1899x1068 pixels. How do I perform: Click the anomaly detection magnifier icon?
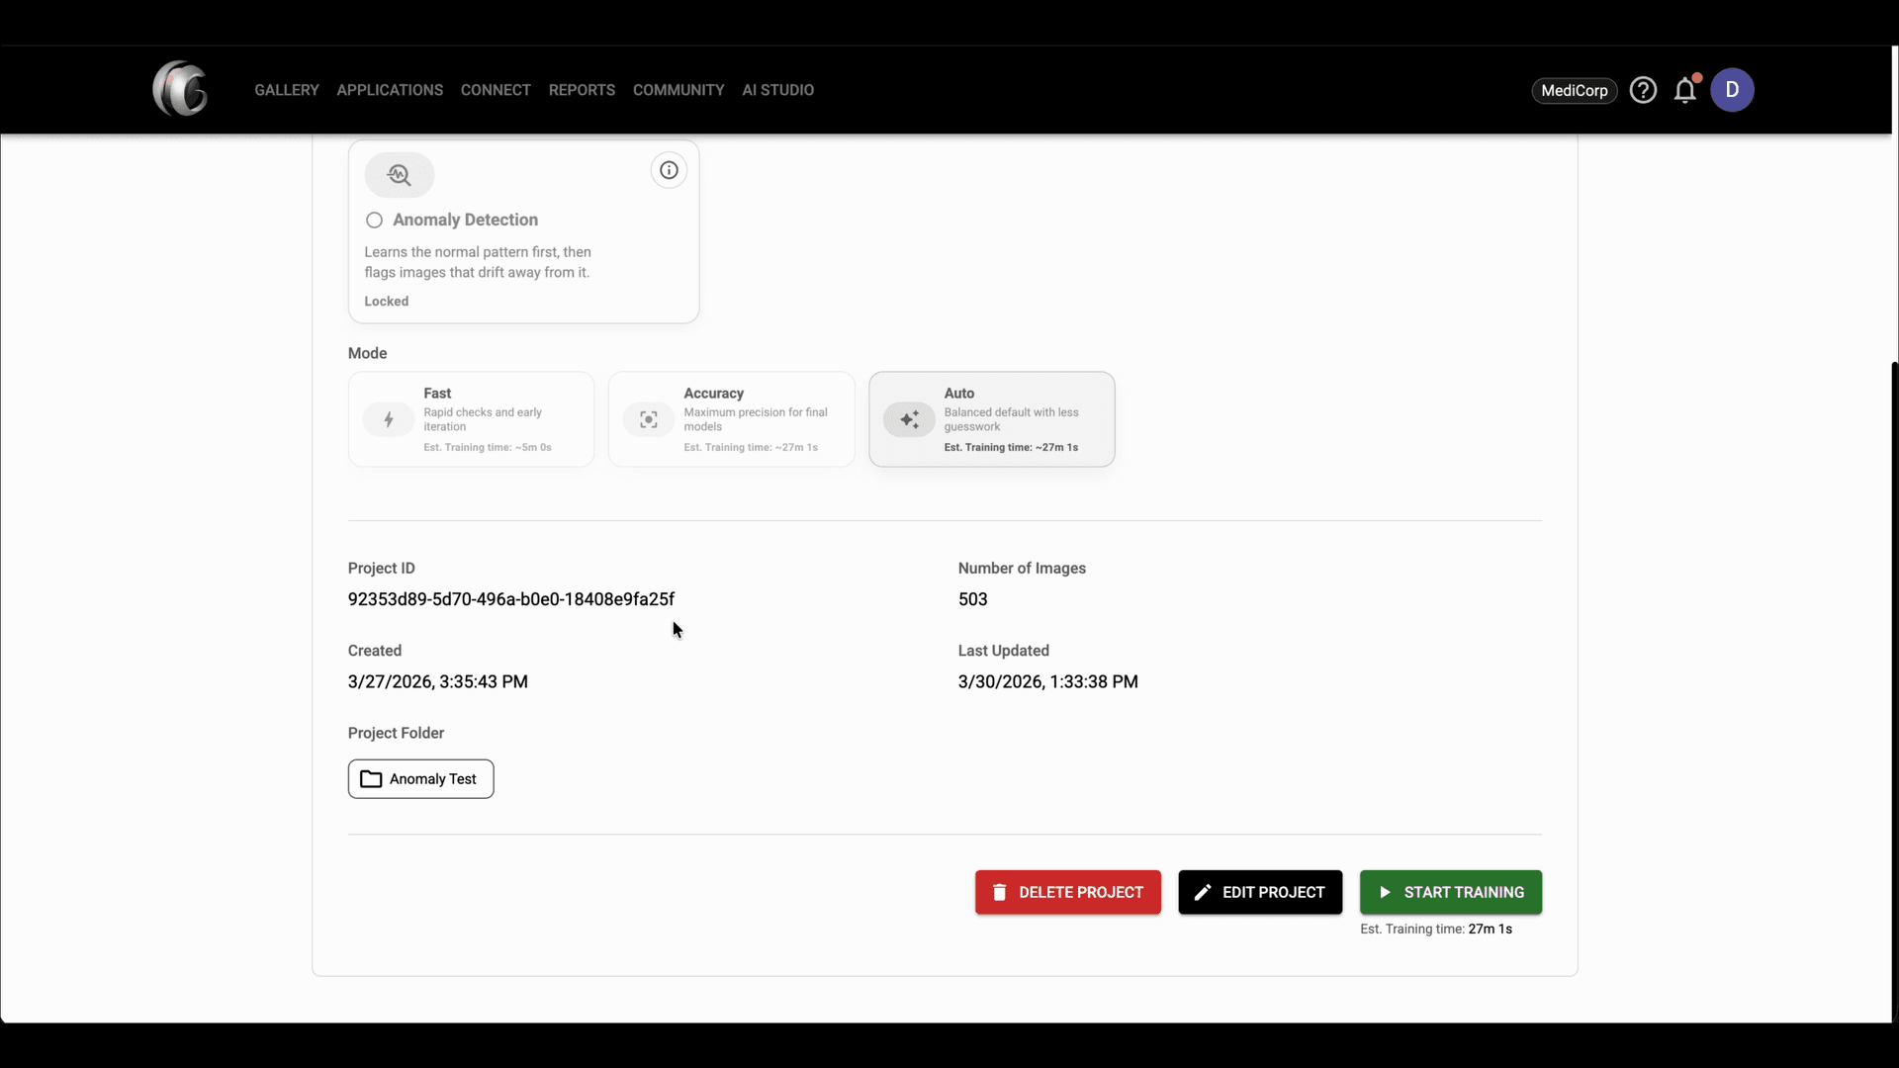tap(400, 175)
